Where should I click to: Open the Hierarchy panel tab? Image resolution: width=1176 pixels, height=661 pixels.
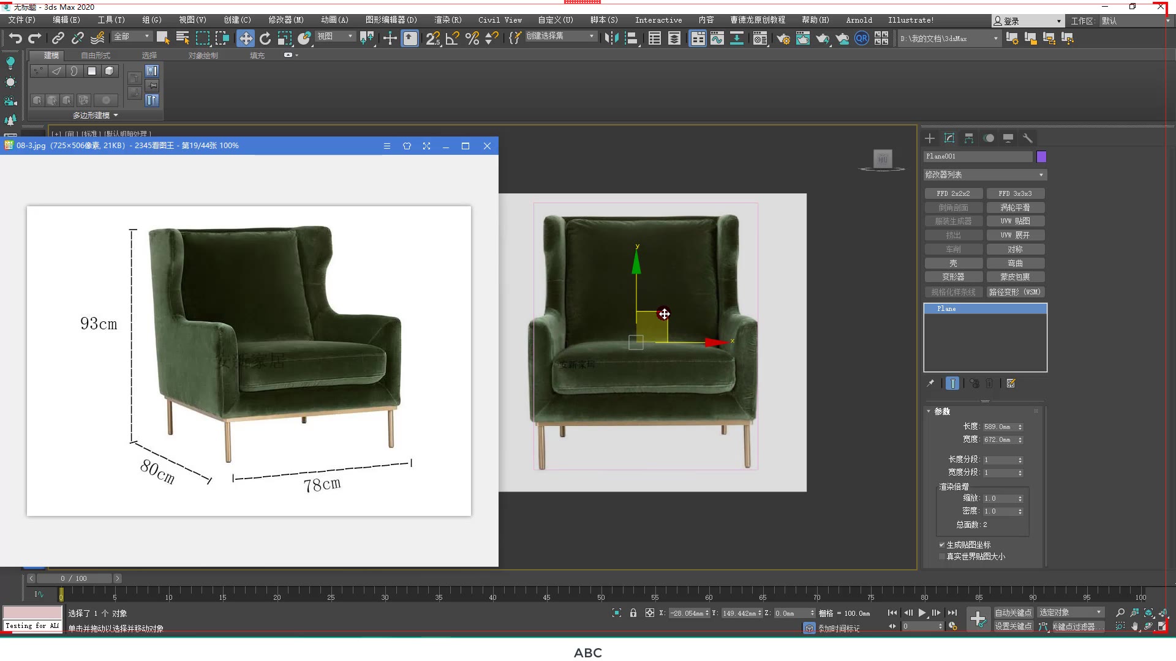[969, 138]
